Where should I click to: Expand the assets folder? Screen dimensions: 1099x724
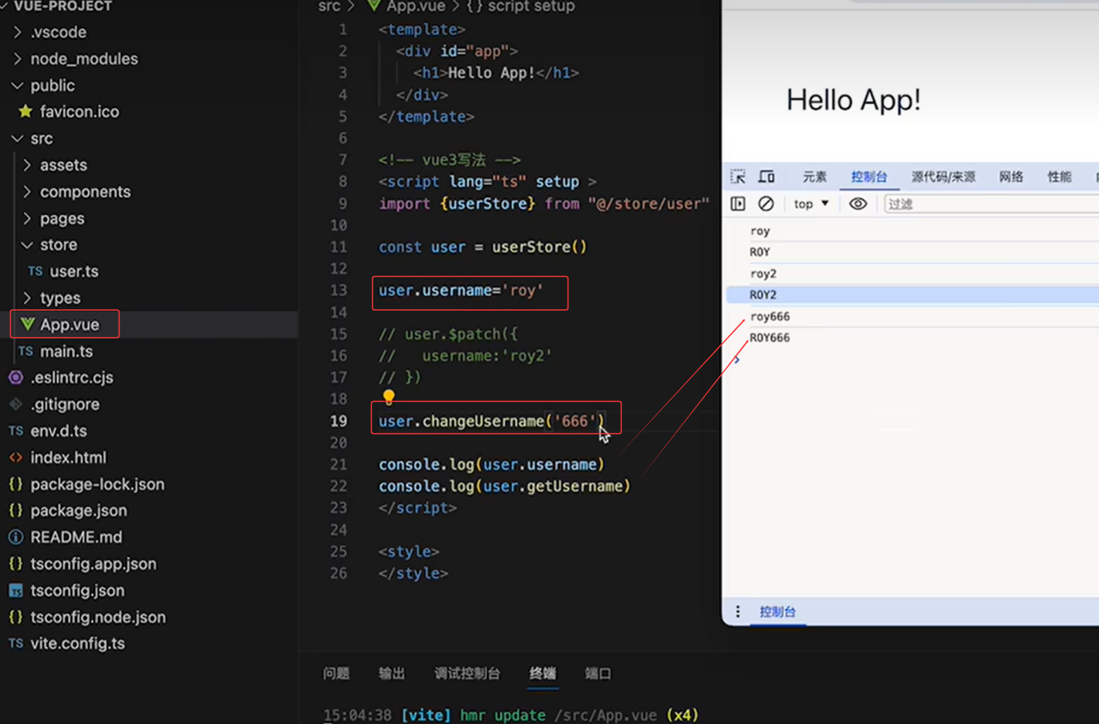point(27,165)
